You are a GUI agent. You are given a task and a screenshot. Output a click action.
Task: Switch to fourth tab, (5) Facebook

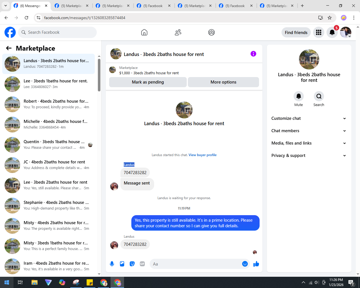(x=154, y=6)
